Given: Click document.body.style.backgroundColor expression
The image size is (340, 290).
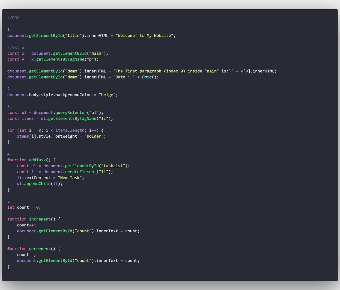Looking at the screenshot, I should click(x=49, y=95).
